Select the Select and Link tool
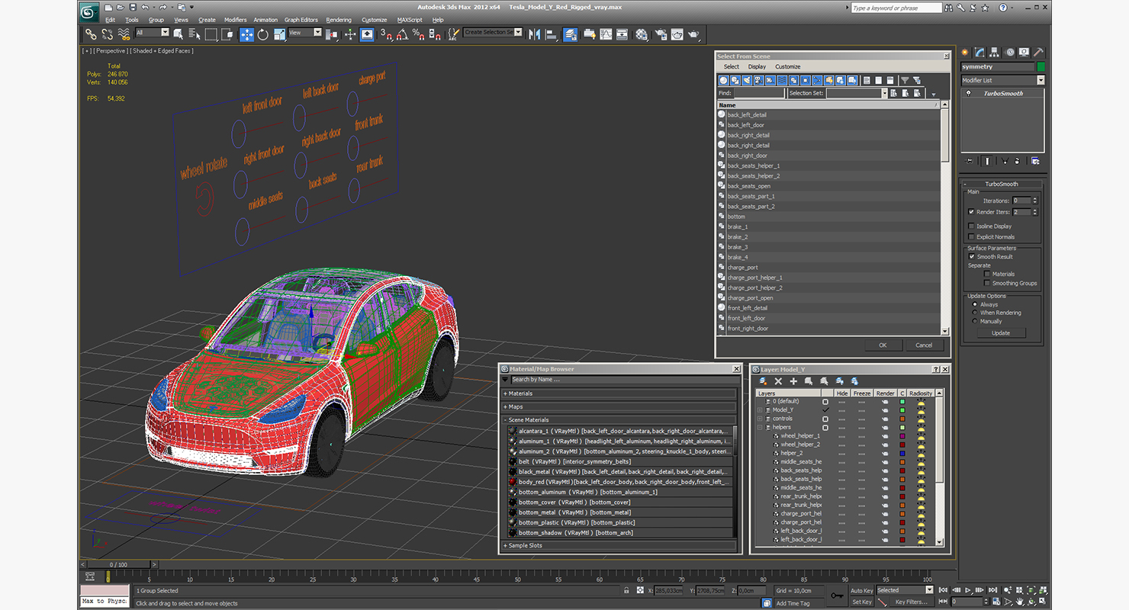Image resolution: width=1129 pixels, height=610 pixels. 91,34
